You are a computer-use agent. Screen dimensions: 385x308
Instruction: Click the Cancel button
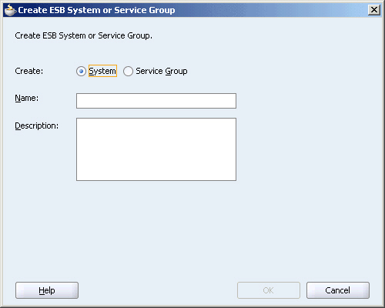(x=338, y=290)
